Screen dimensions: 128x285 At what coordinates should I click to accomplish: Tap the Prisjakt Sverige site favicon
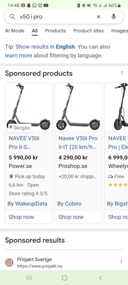tap(9, 263)
